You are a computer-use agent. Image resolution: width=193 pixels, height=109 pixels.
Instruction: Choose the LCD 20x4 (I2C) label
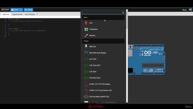click(x=95, y=78)
